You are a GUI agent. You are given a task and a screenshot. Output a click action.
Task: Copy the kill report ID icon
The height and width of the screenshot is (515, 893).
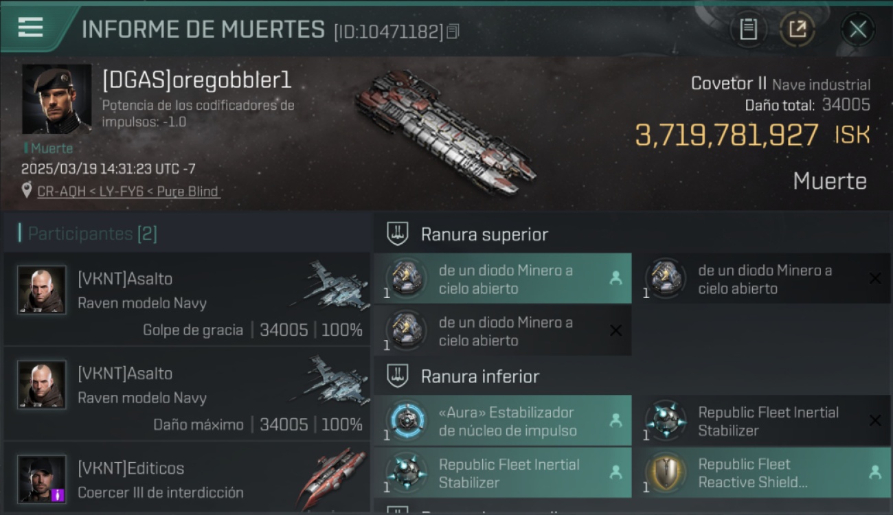453,31
